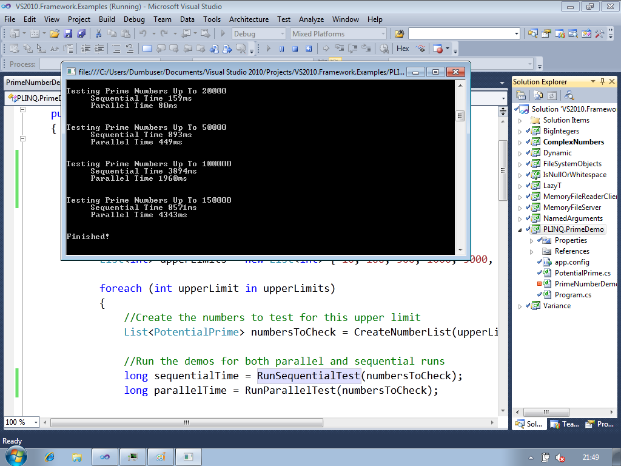Expand the Solution Items folder

coord(520,121)
